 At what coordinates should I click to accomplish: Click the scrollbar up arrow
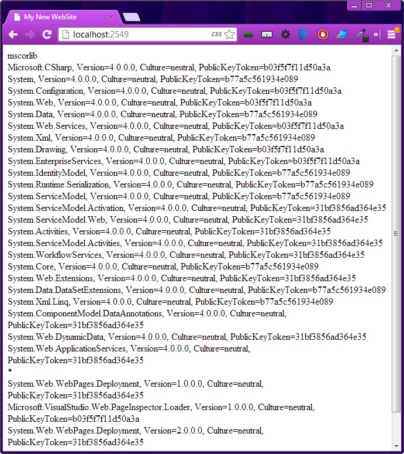click(396, 50)
